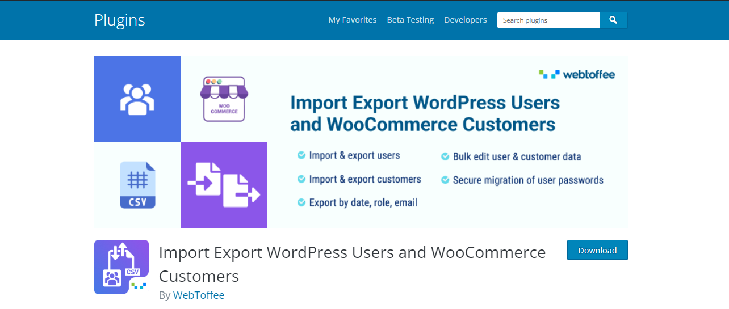Click 'Bulk edit user & customer data' text

tap(517, 156)
